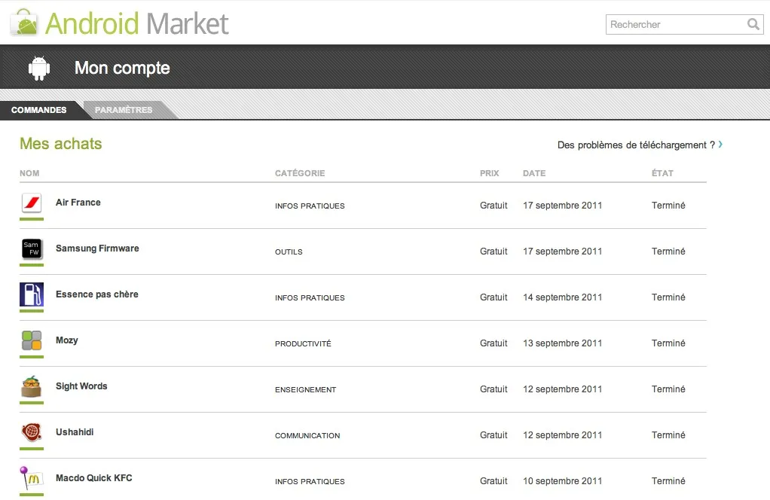The width and height of the screenshot is (770, 500).
Task: Click the 10 septembre 2011 date
Action: point(562,481)
